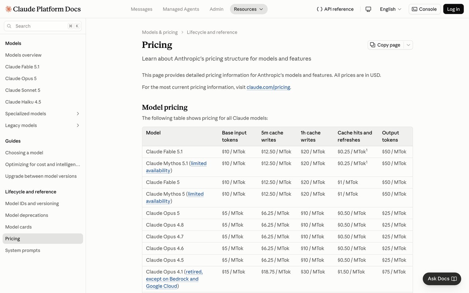Image resolution: width=469 pixels, height=293 pixels.
Task: Click the Log in button
Action: (x=453, y=9)
